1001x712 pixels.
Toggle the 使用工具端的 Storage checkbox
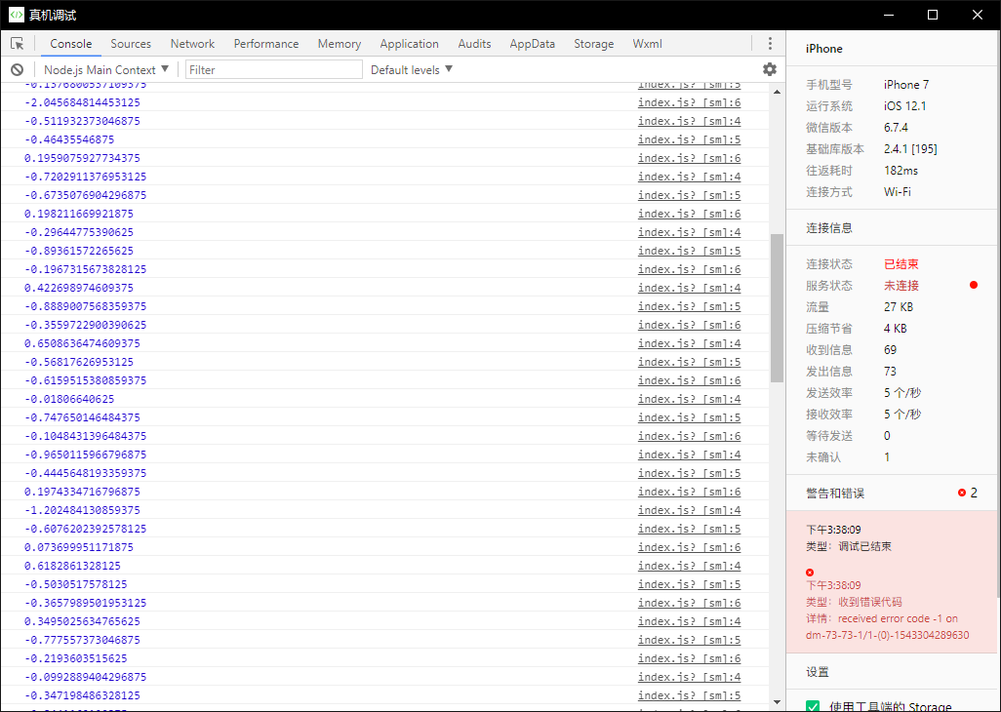[813, 706]
